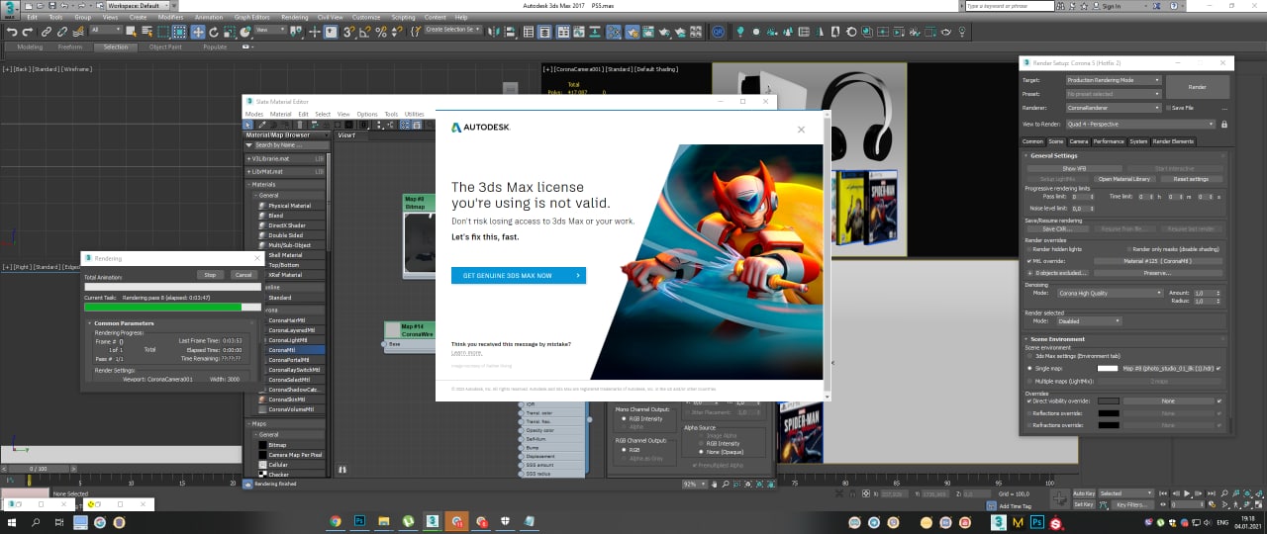Toggle the Percent Snap tool

(x=381, y=32)
